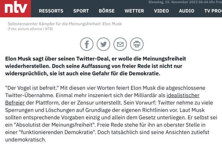Click the 'Befreier' underlined link text
The width and height of the screenshot is (222, 149).
click(15, 103)
